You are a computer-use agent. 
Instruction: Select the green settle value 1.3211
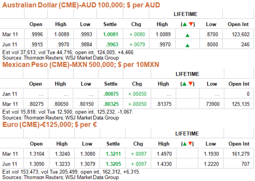point(113,154)
